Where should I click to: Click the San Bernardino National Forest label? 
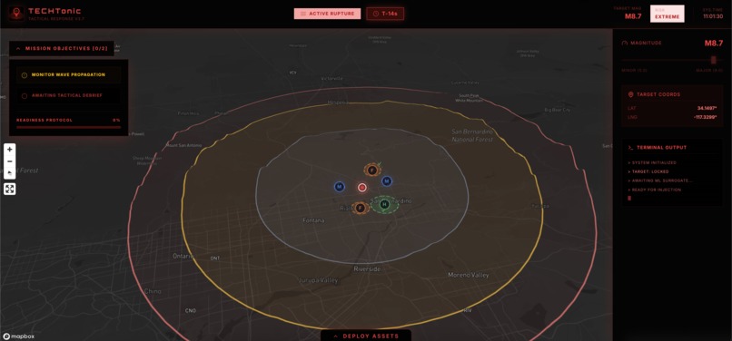(x=472, y=135)
